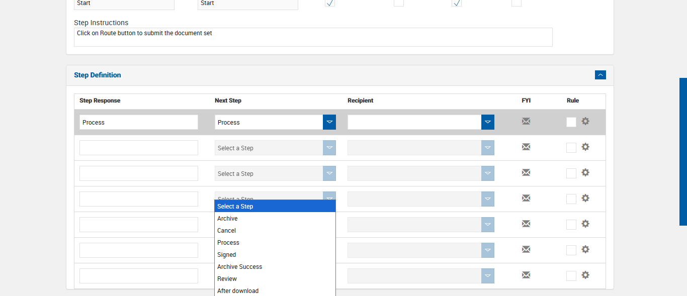Choose Archive from the step list
This screenshot has height=296, width=687.
228,219
